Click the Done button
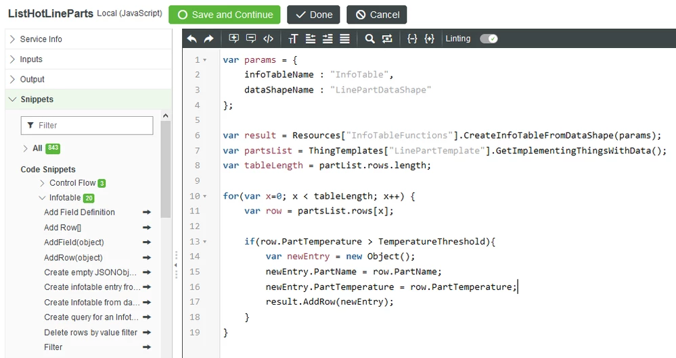 [313, 15]
